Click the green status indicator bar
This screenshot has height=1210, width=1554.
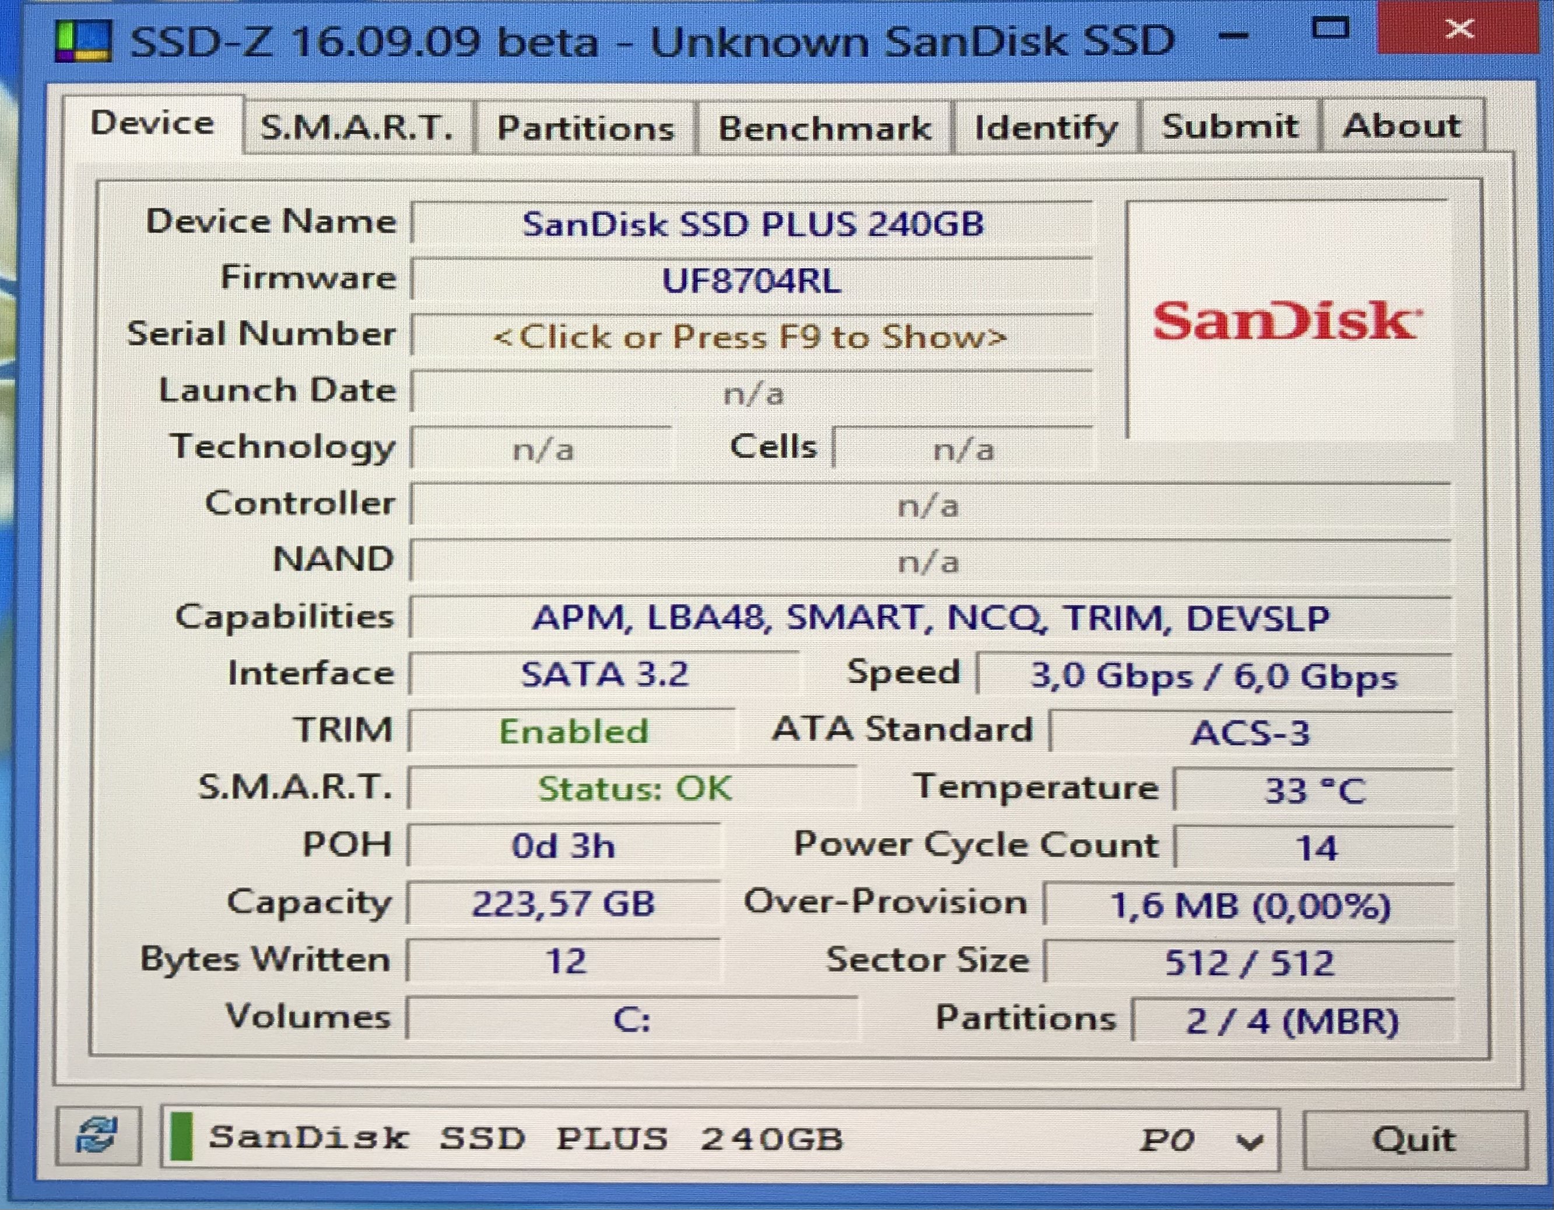[x=181, y=1136]
